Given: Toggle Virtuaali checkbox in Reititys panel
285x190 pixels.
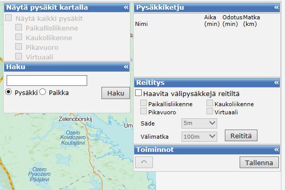Looking at the screenshot, I should pos(210,111).
